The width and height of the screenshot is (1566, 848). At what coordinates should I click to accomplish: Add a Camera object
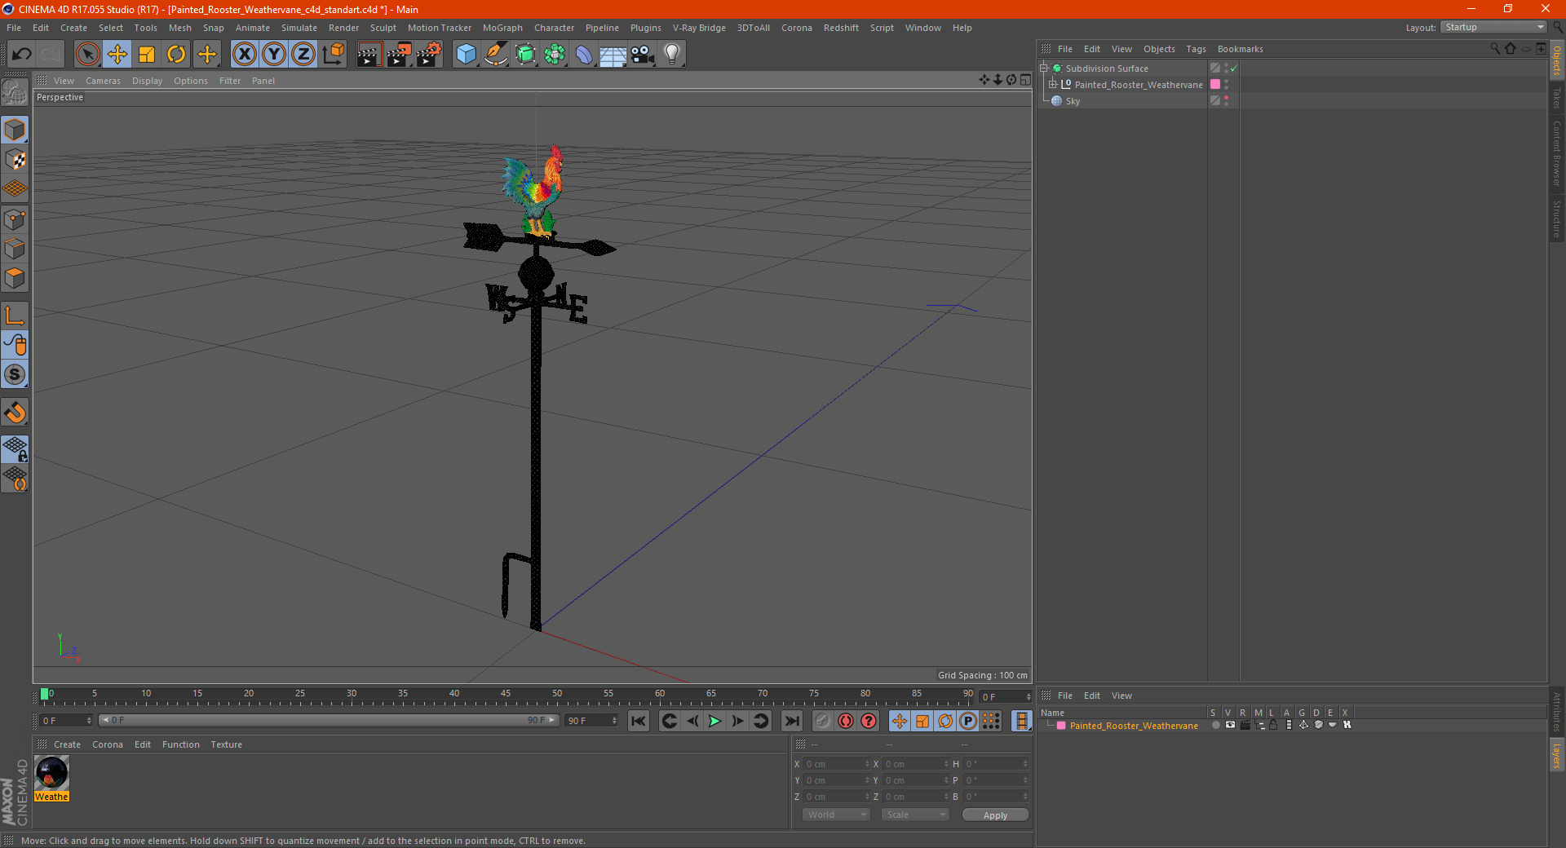(x=643, y=55)
